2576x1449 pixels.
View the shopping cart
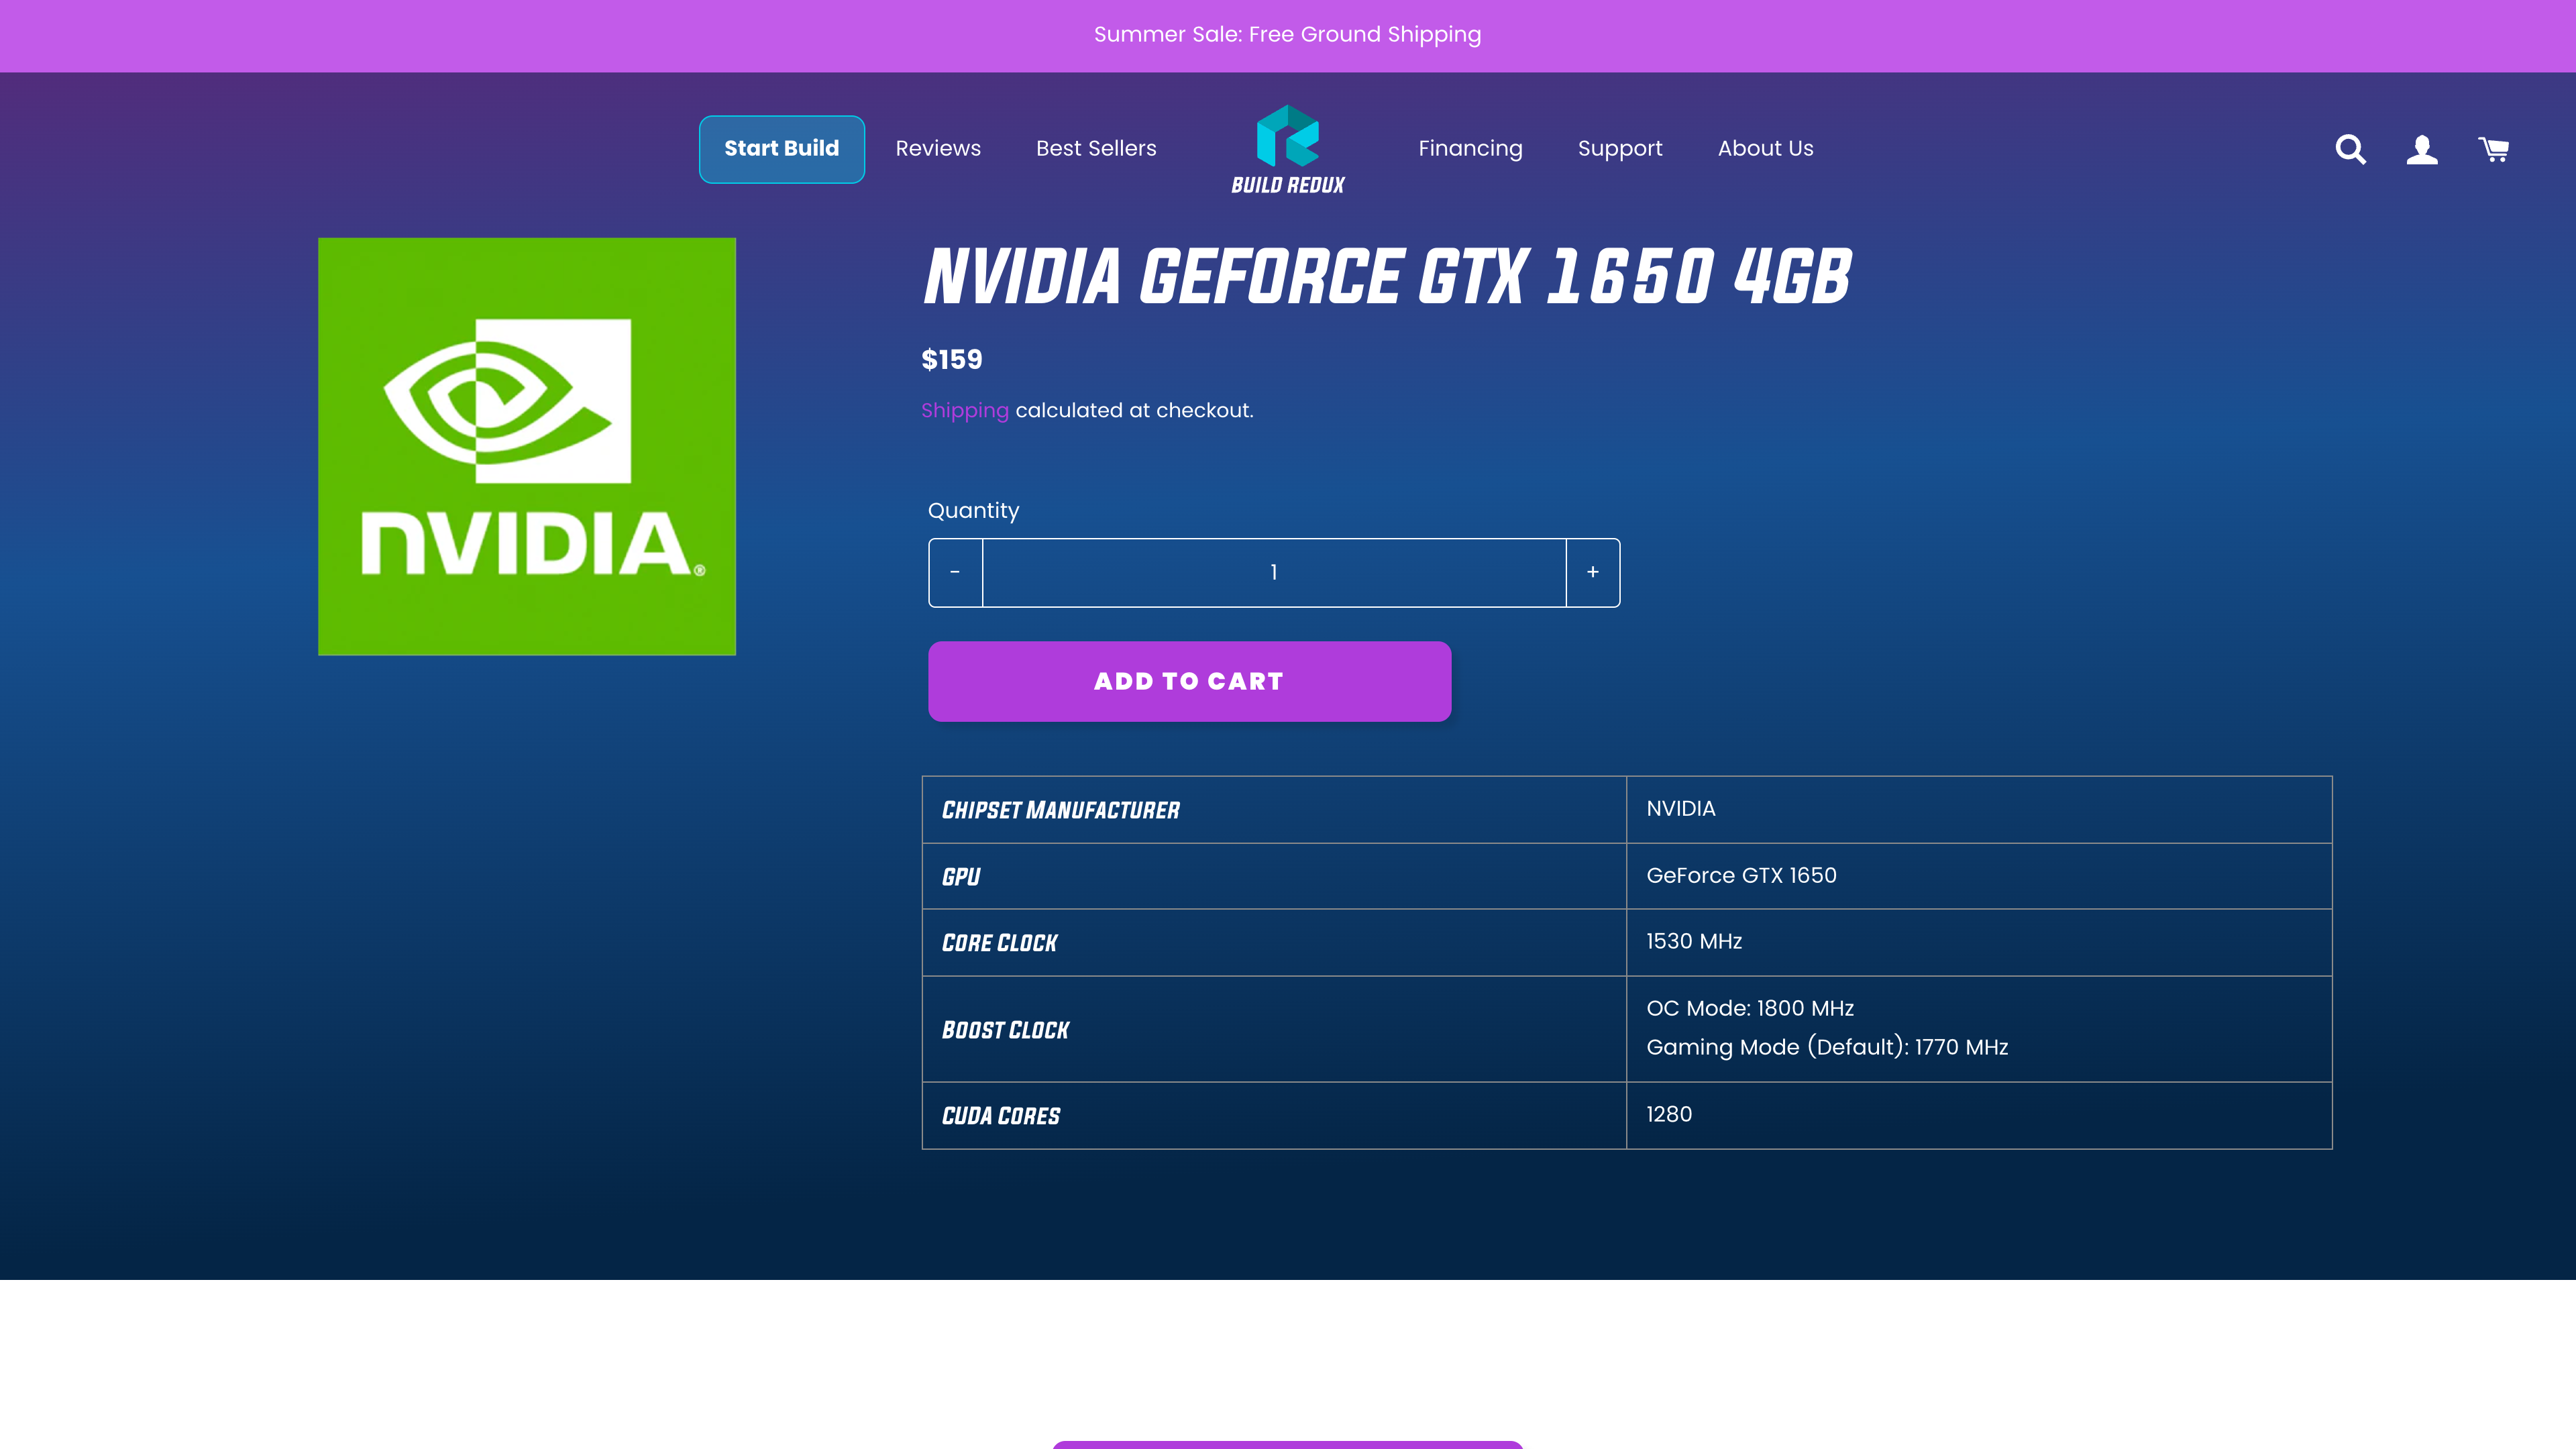[x=2493, y=149]
